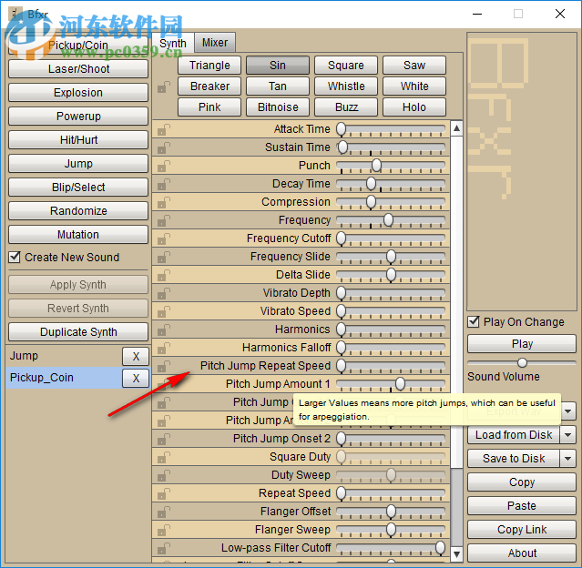
Task: Click the parameter list scroll-down arrow
Action: 456,554
